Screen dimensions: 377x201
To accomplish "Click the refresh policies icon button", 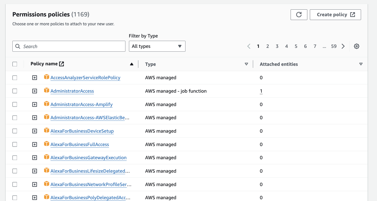I will 299,15.
